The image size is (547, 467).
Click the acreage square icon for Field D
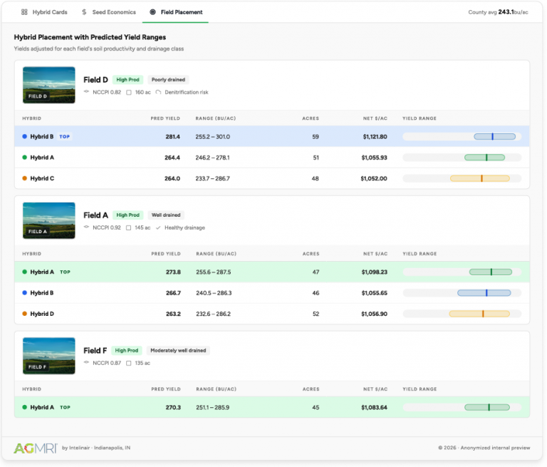tap(128, 92)
